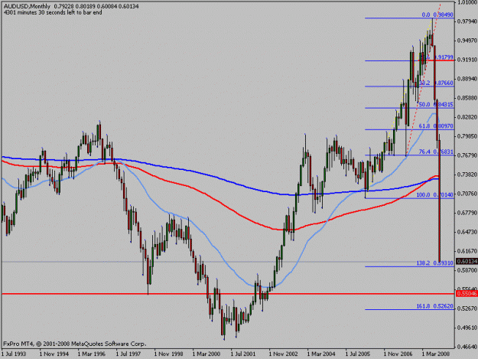Click the '1 Jul 1997' date label
This screenshot has height=359, width=478.
pos(128,354)
